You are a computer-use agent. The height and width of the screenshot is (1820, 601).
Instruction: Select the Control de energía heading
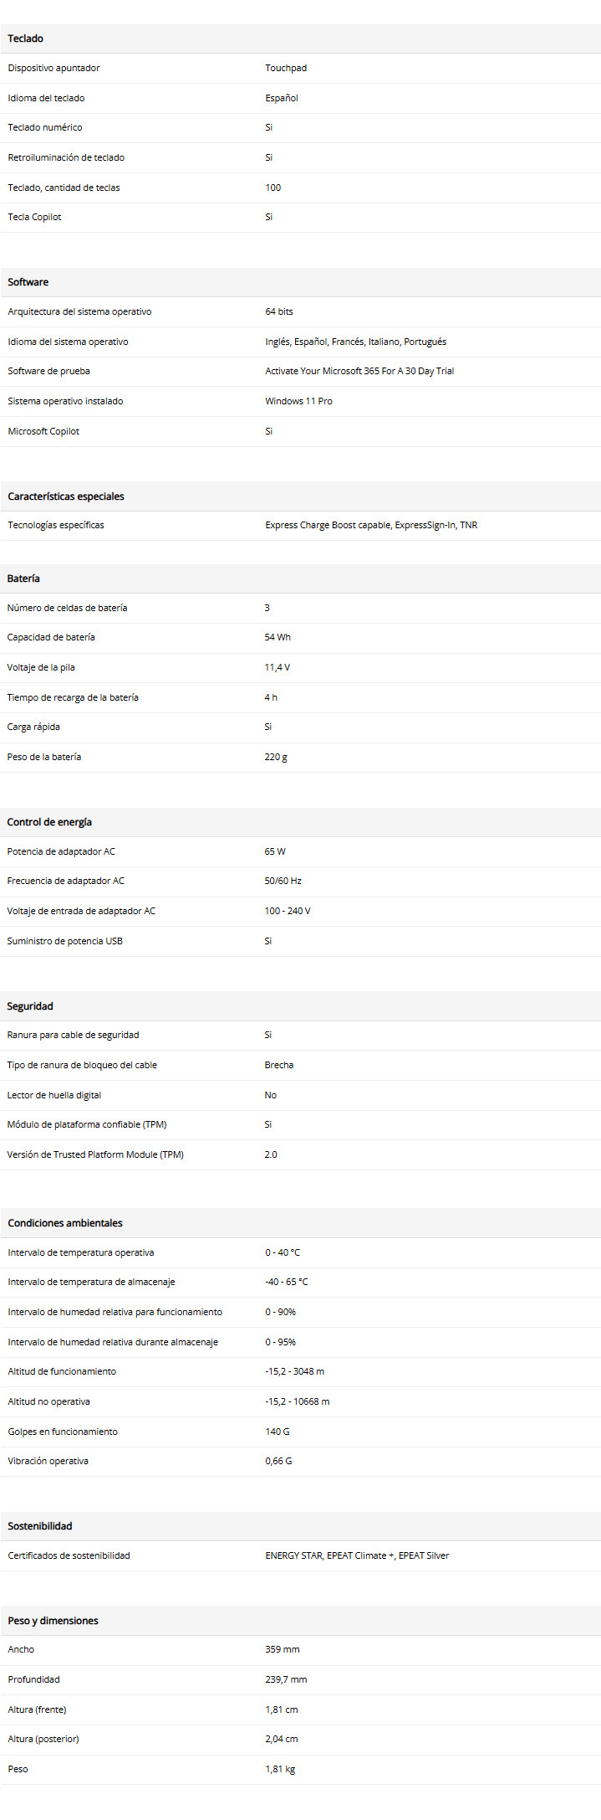click(49, 822)
